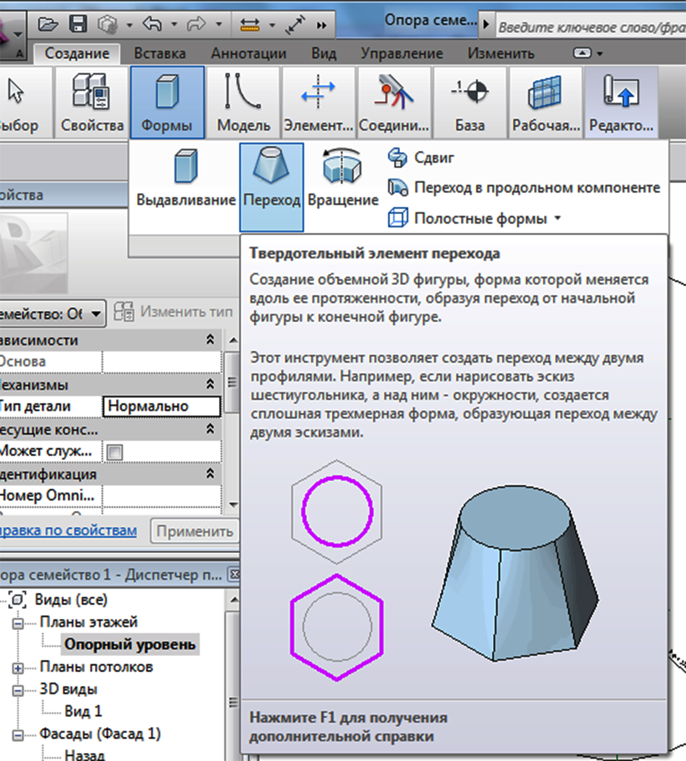Screen dimensions: 686x761
Task: Click the Save floppy disk icon
Action: (78, 24)
